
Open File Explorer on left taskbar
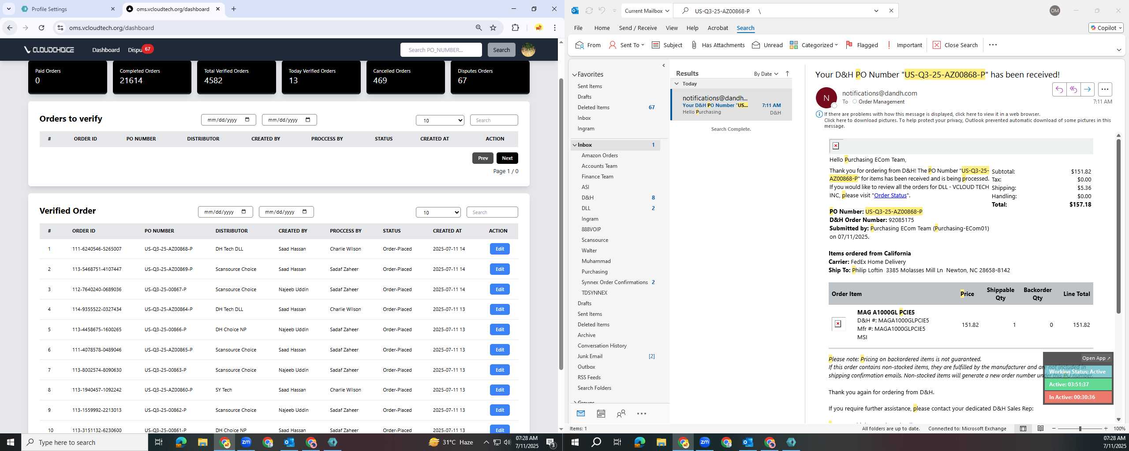202,442
